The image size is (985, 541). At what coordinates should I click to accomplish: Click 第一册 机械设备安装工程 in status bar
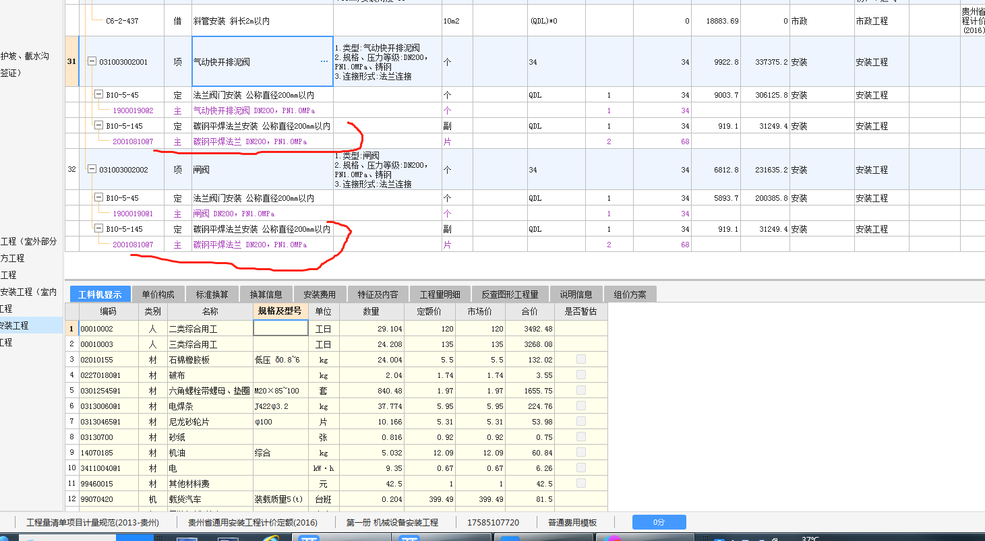tap(392, 522)
